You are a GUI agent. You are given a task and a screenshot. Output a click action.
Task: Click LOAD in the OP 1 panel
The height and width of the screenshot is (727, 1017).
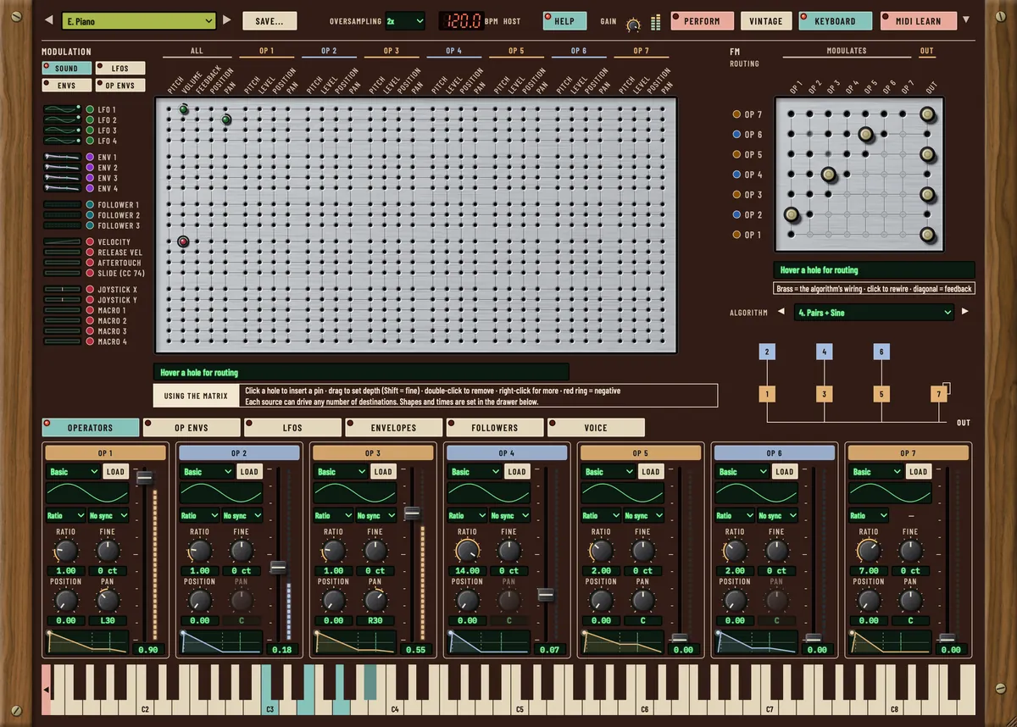click(x=115, y=472)
